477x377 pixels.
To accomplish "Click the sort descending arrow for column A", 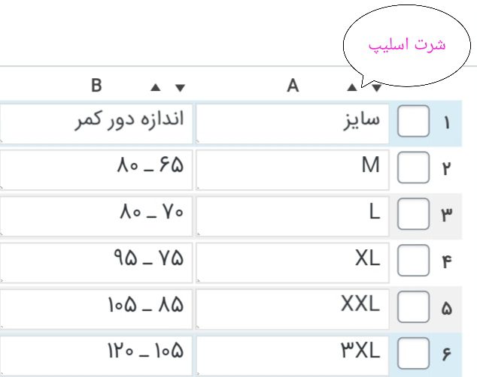I will [375, 87].
